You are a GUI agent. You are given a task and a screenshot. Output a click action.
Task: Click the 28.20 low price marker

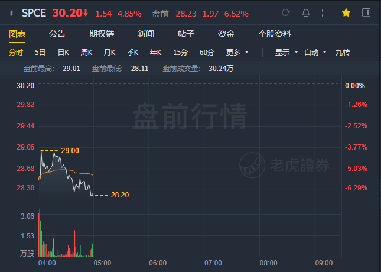120,195
